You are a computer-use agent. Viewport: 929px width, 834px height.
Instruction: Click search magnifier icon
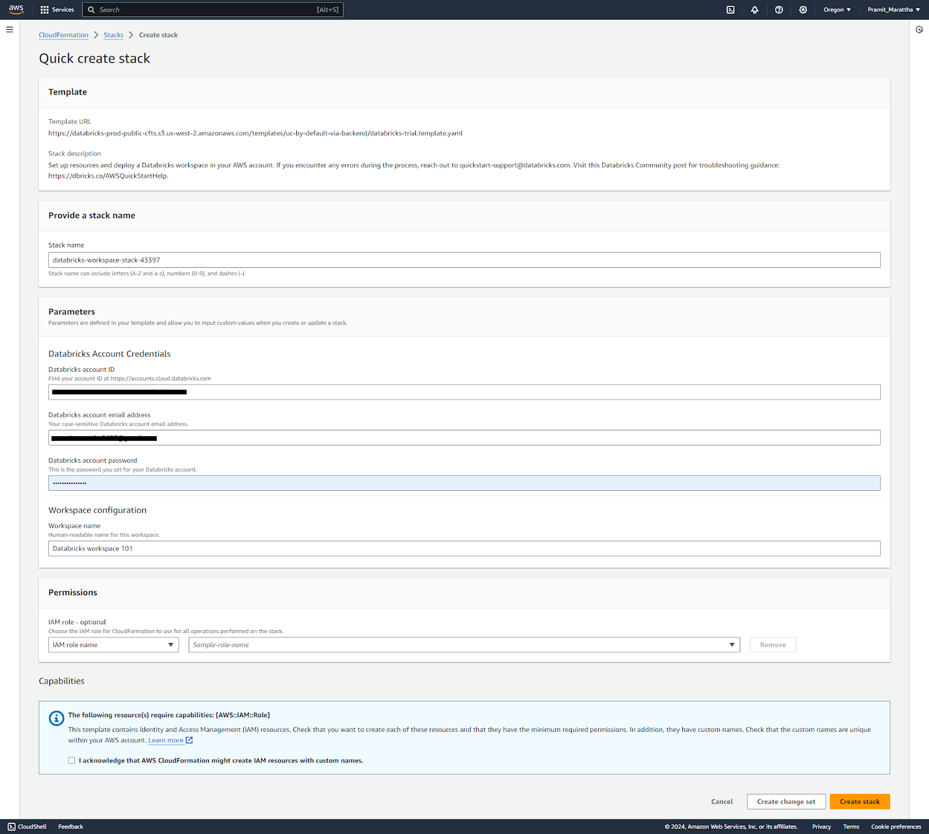(x=91, y=10)
